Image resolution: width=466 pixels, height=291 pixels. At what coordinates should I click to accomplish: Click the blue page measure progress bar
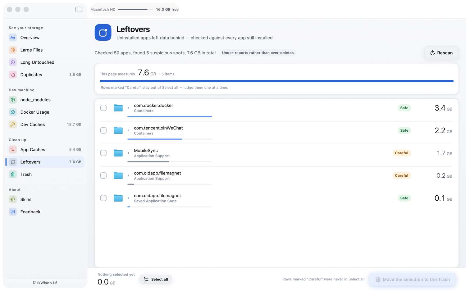(x=276, y=81)
